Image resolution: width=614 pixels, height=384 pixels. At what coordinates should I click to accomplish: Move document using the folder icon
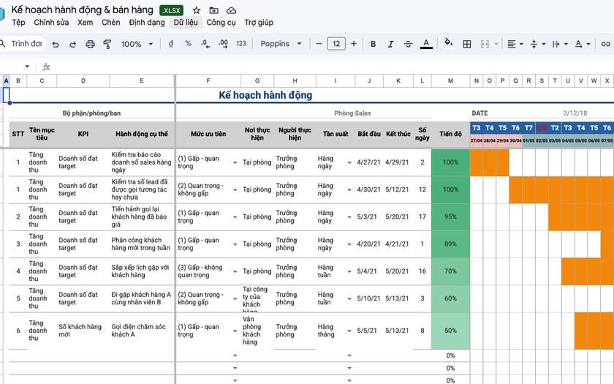click(213, 10)
